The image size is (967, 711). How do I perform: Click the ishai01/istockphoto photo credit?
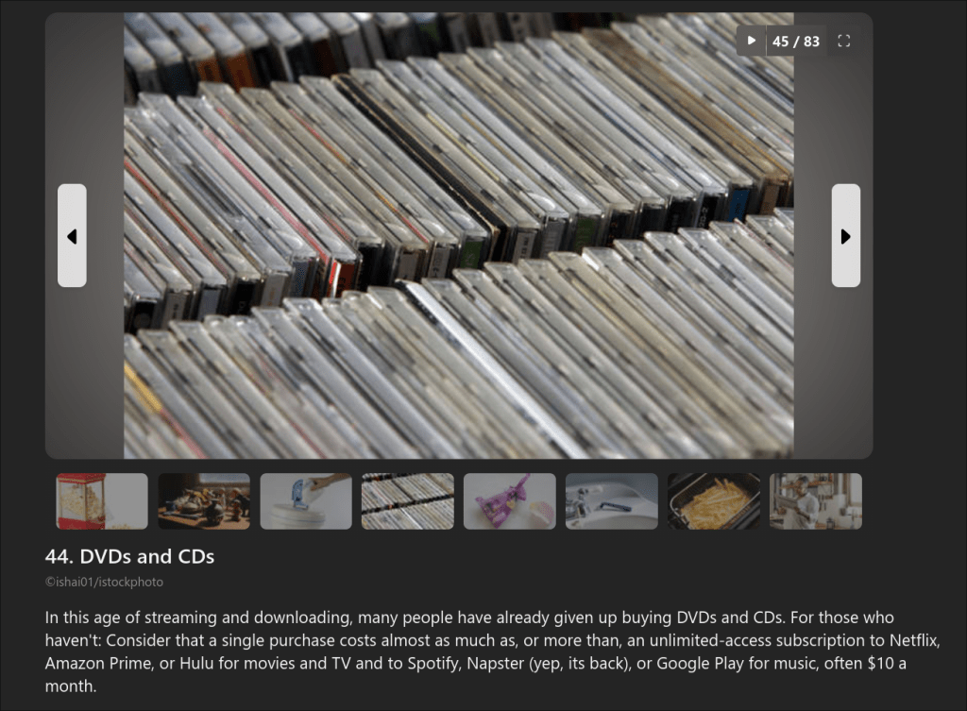tap(104, 583)
